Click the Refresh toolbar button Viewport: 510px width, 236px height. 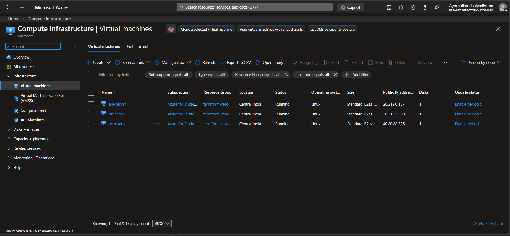(205, 63)
